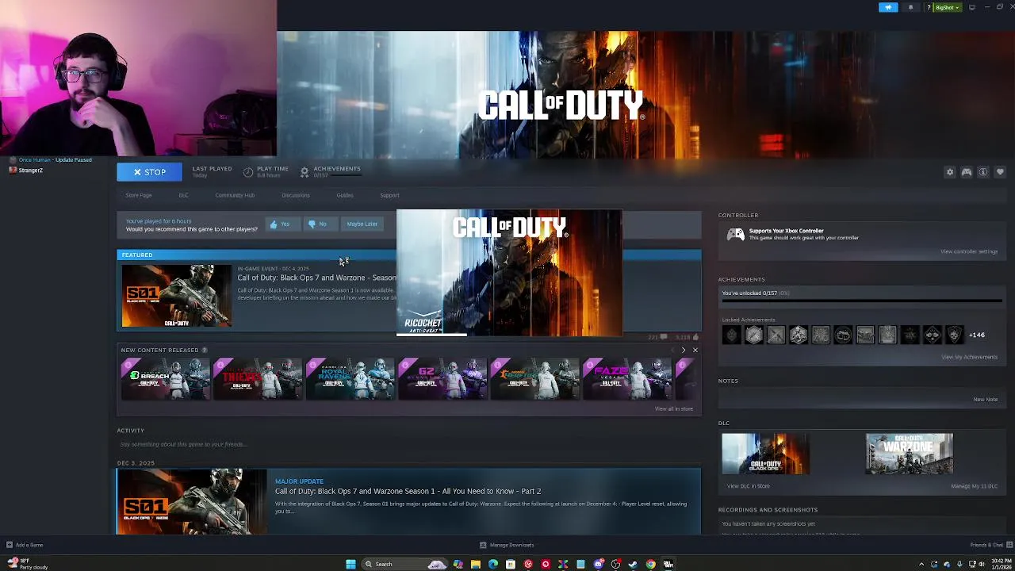Open the Community Hub tab
The width and height of the screenshot is (1015, 571).
(235, 195)
